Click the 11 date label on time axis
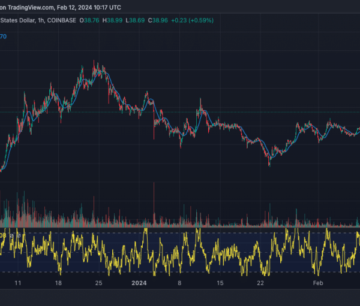Image resolution: width=360 pixels, height=306 pixels. point(18,283)
